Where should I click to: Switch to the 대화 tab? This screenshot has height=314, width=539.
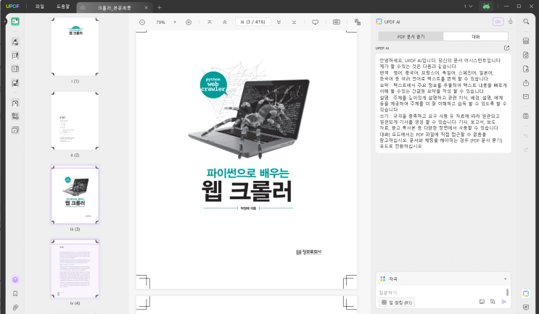475,37
